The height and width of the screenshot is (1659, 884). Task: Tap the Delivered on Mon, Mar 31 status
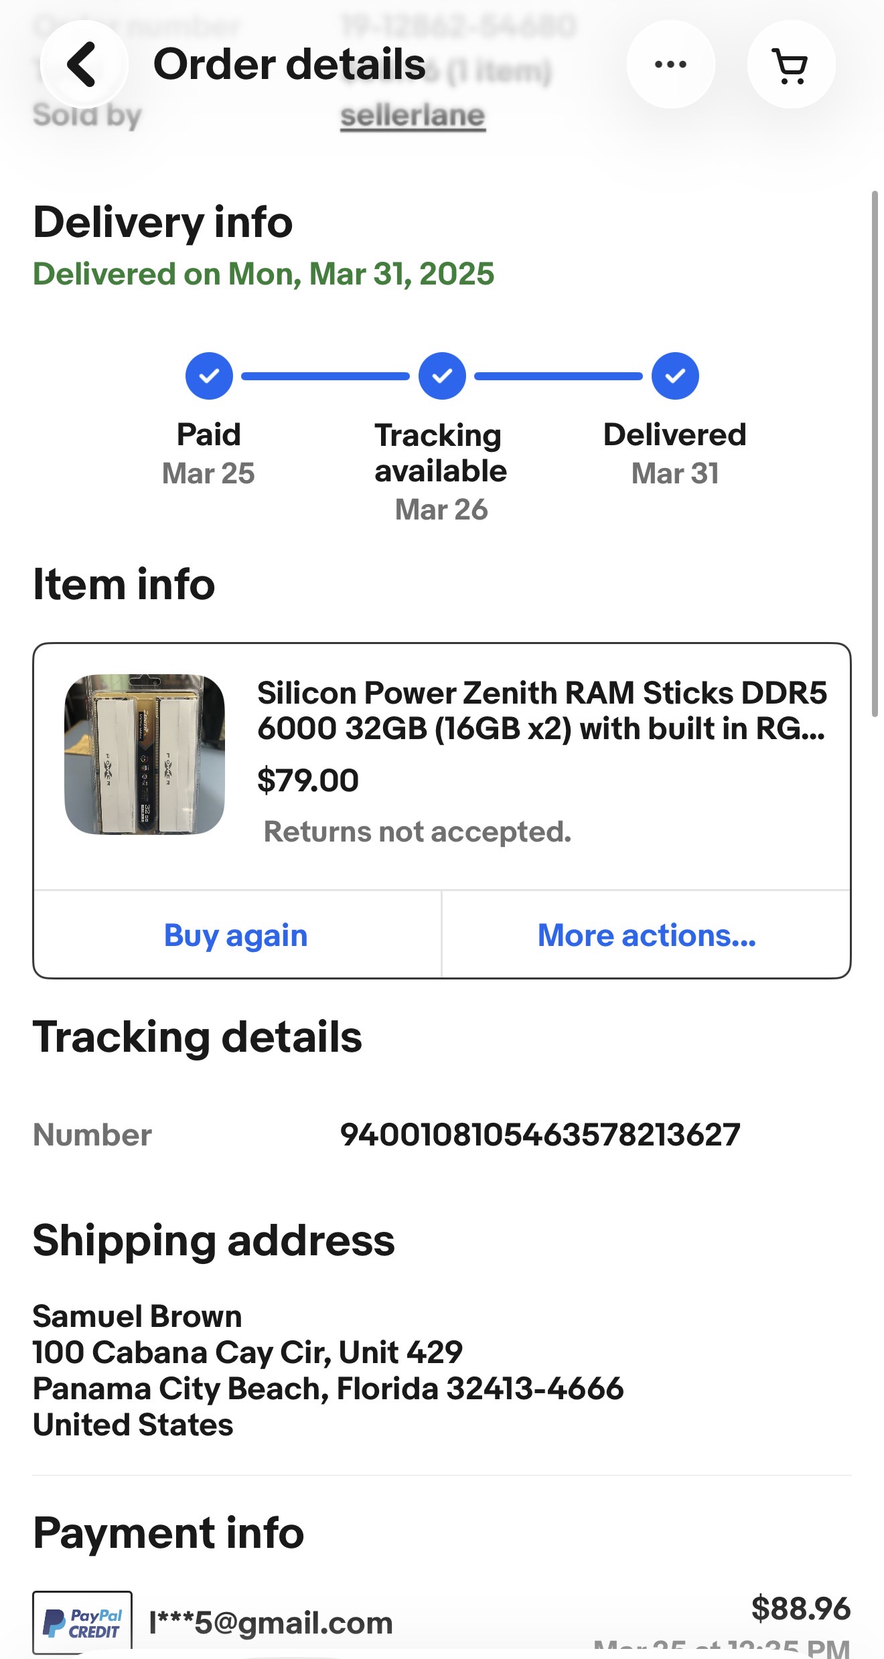click(264, 274)
